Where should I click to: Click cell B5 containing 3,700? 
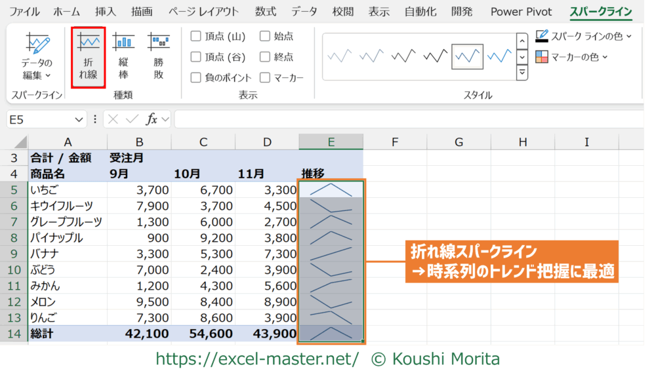[139, 190]
